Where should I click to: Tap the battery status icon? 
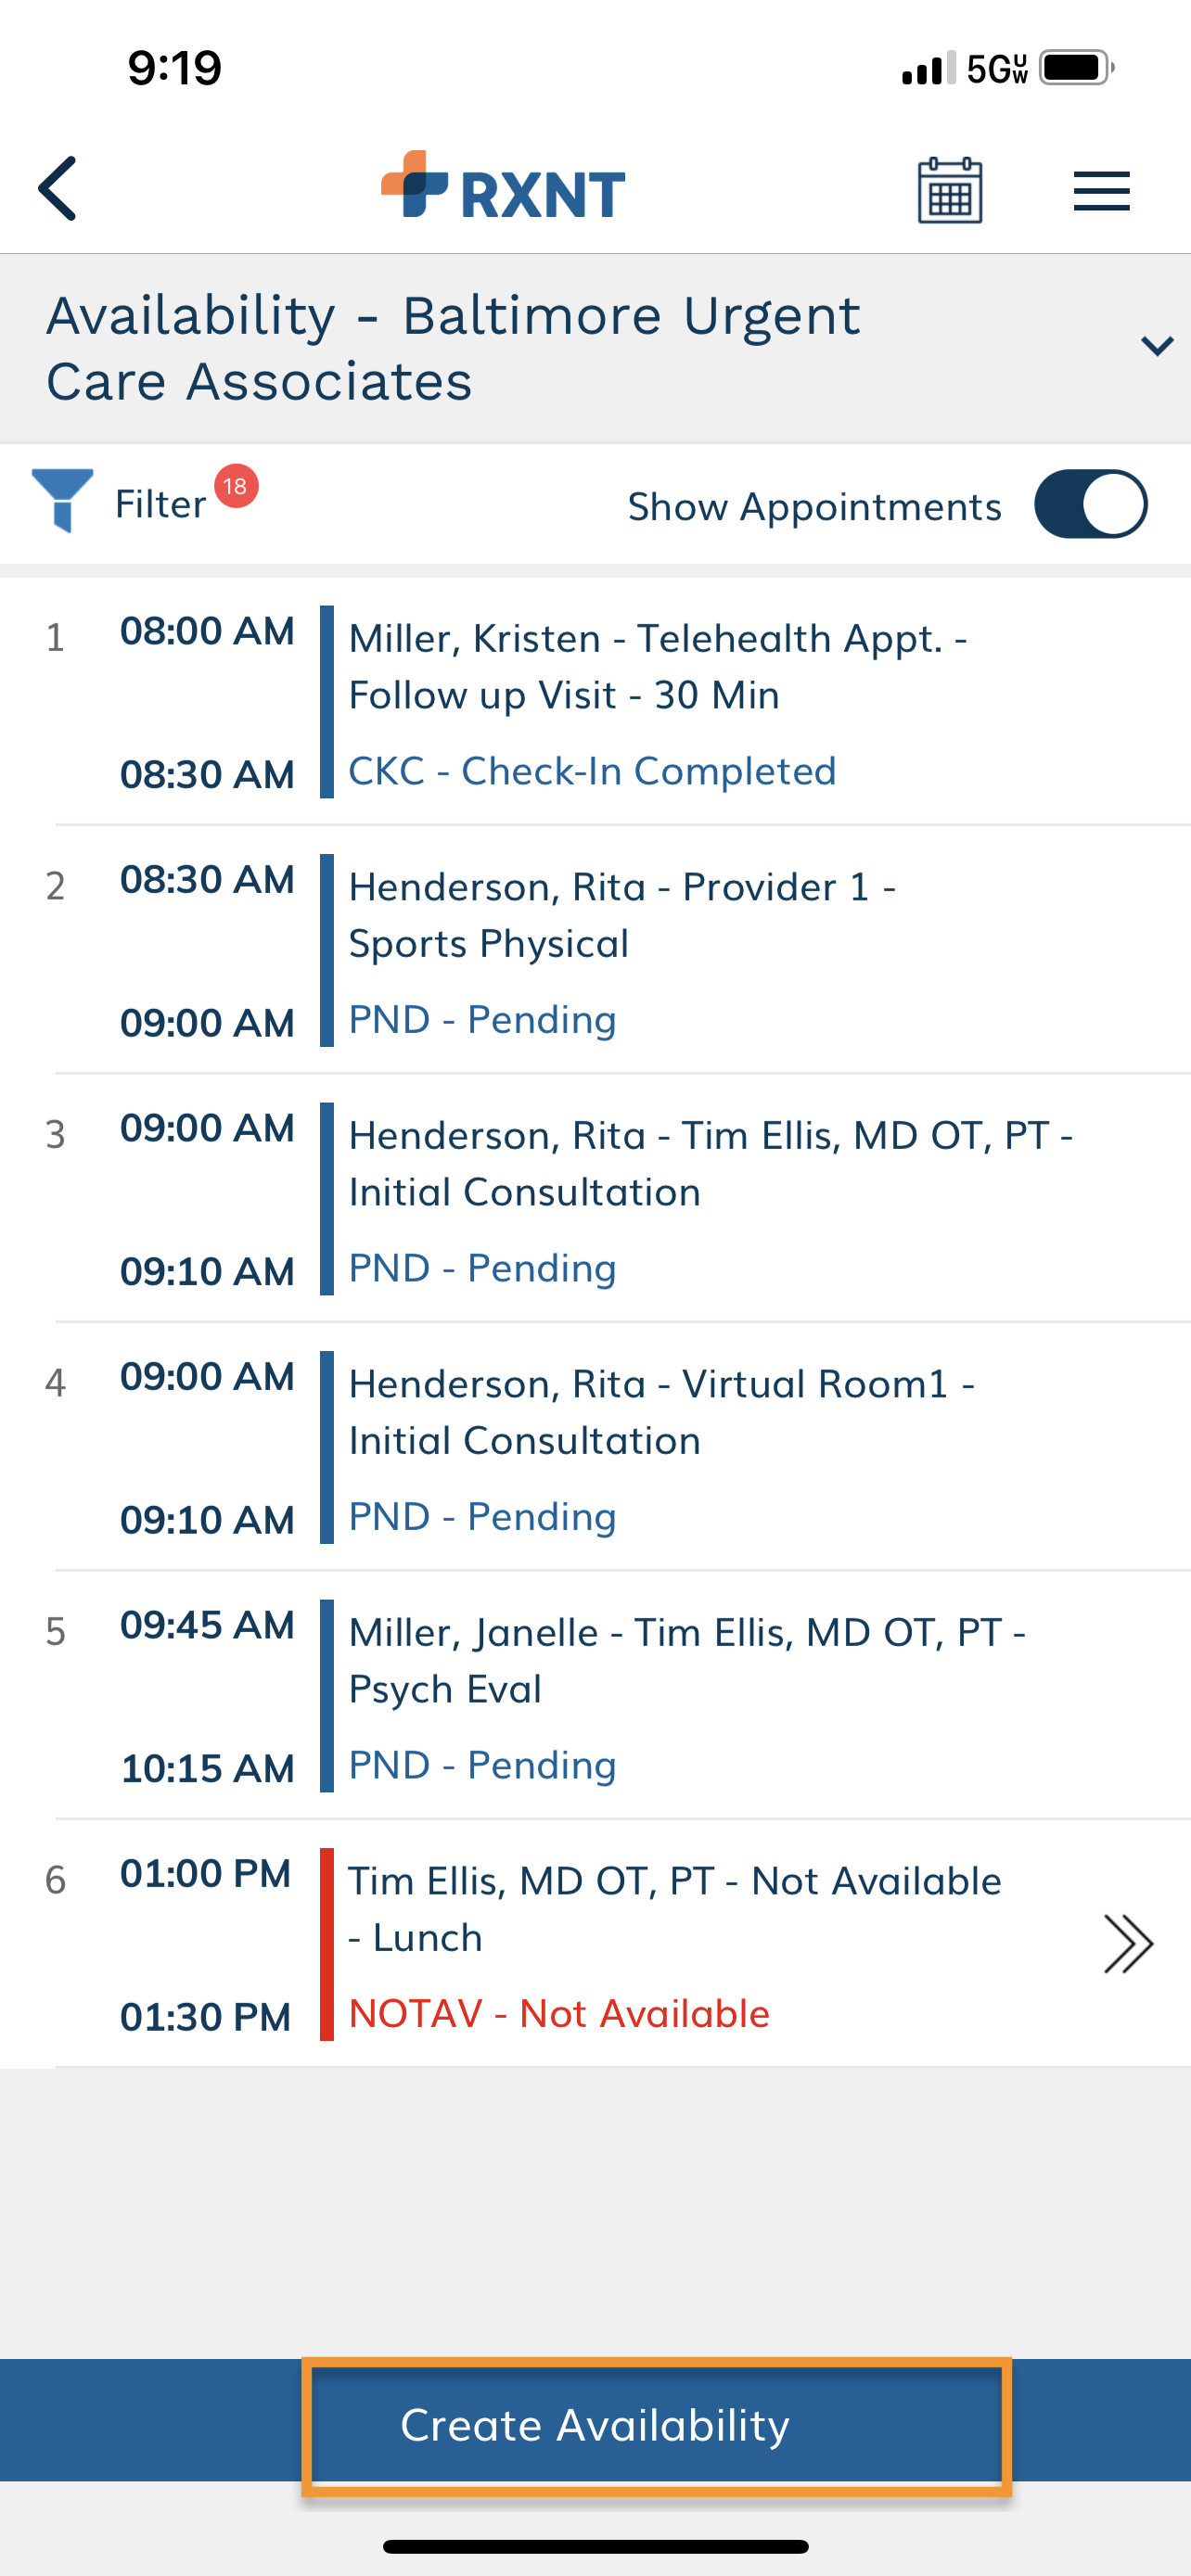1077,68
